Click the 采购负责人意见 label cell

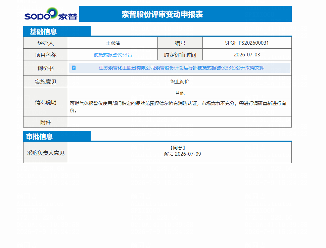pyautogui.click(x=46, y=153)
